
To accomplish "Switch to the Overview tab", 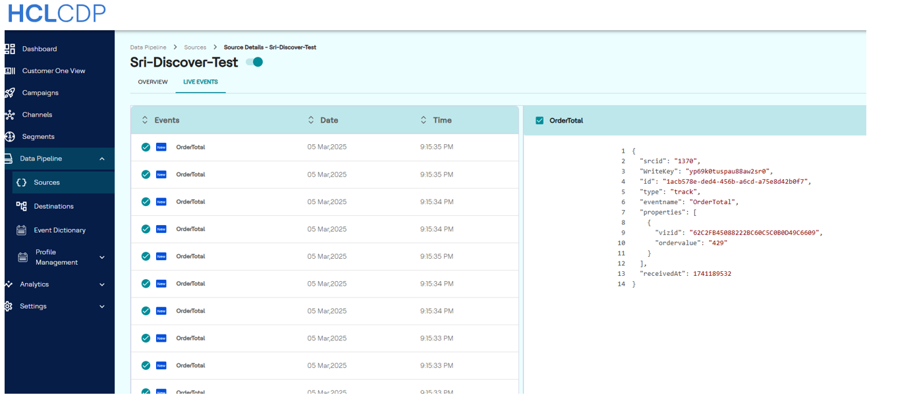I will point(153,82).
